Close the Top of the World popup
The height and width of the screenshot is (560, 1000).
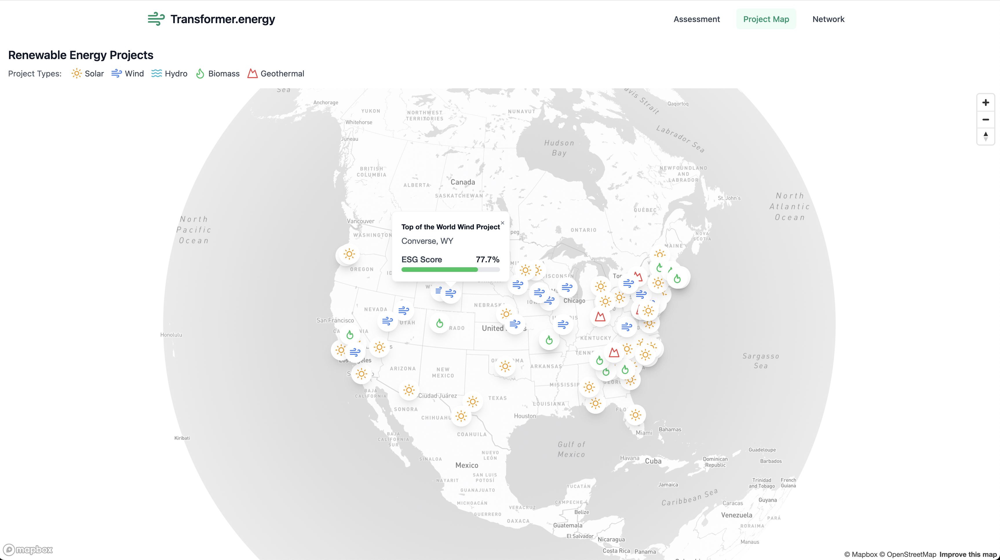[x=502, y=223]
